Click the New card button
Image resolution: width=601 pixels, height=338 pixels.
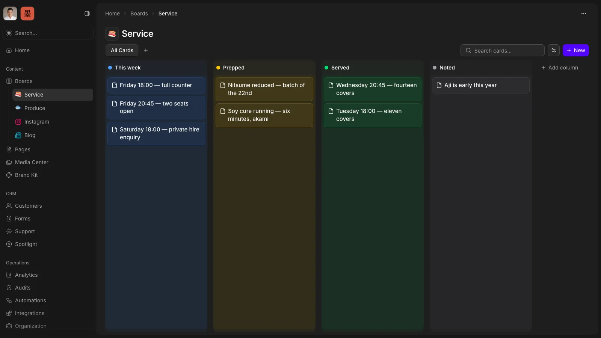tap(576, 50)
